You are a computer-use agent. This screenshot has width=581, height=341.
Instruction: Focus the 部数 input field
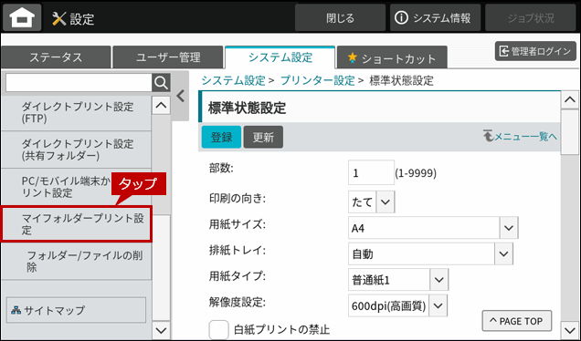(371, 172)
